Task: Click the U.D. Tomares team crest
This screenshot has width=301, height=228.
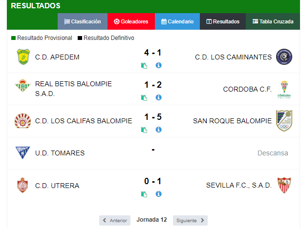Action: [22, 152]
